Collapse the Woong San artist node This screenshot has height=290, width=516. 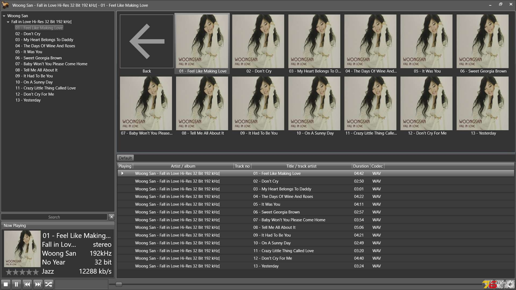point(4,16)
